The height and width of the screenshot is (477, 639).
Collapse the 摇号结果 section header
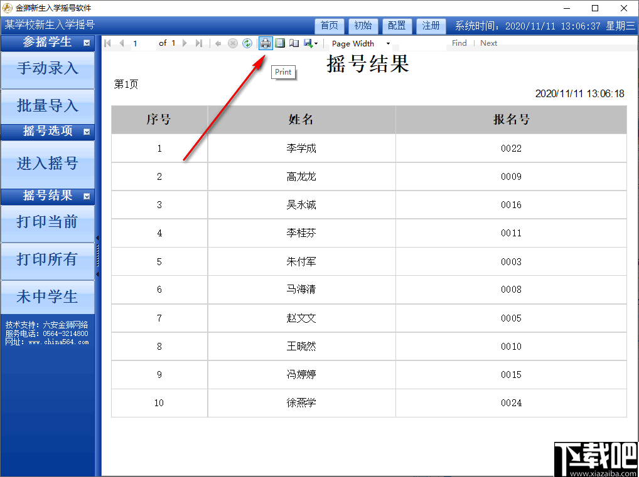click(48, 196)
